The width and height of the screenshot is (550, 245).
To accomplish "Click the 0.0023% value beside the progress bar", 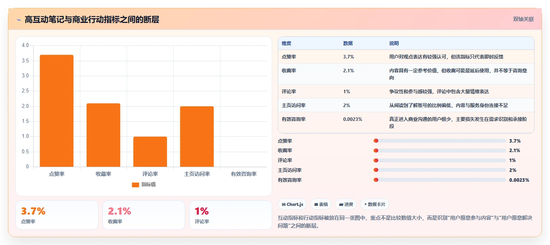I will coord(519,180).
